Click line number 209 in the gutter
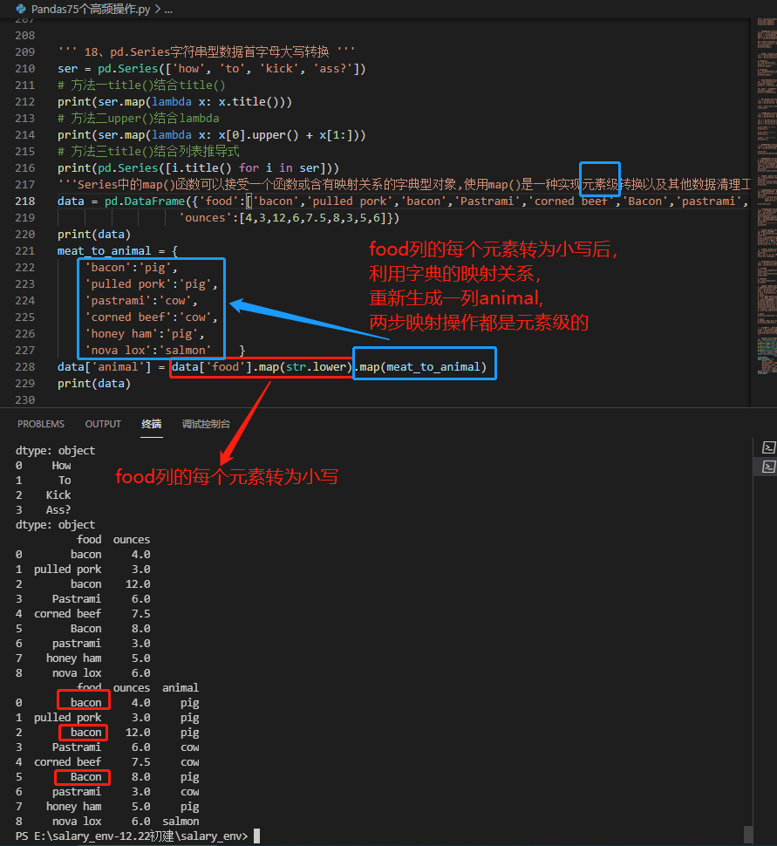This screenshot has height=846, width=777. (24, 51)
